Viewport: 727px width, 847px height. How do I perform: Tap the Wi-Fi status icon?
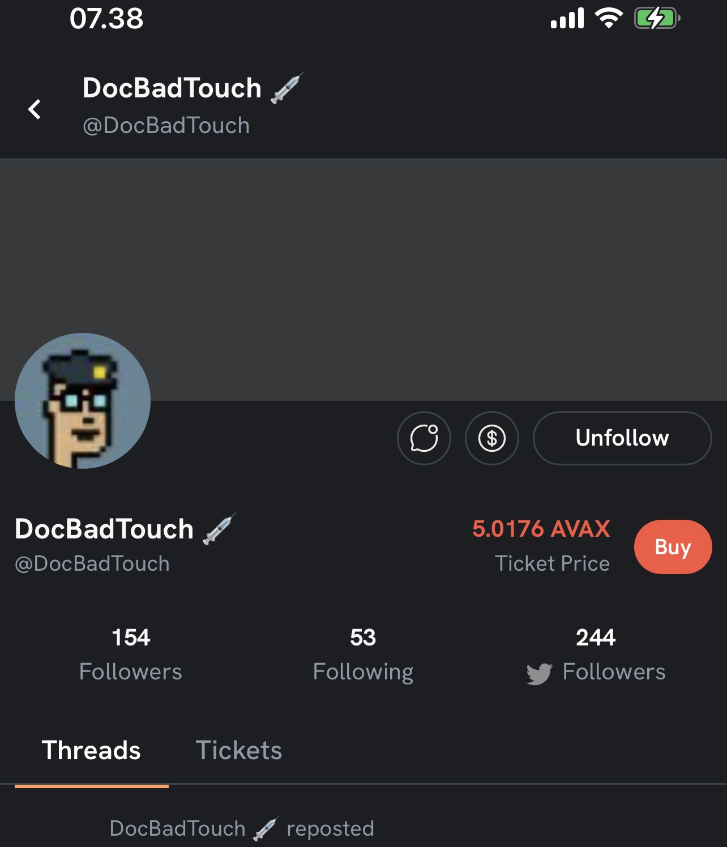coord(609,19)
